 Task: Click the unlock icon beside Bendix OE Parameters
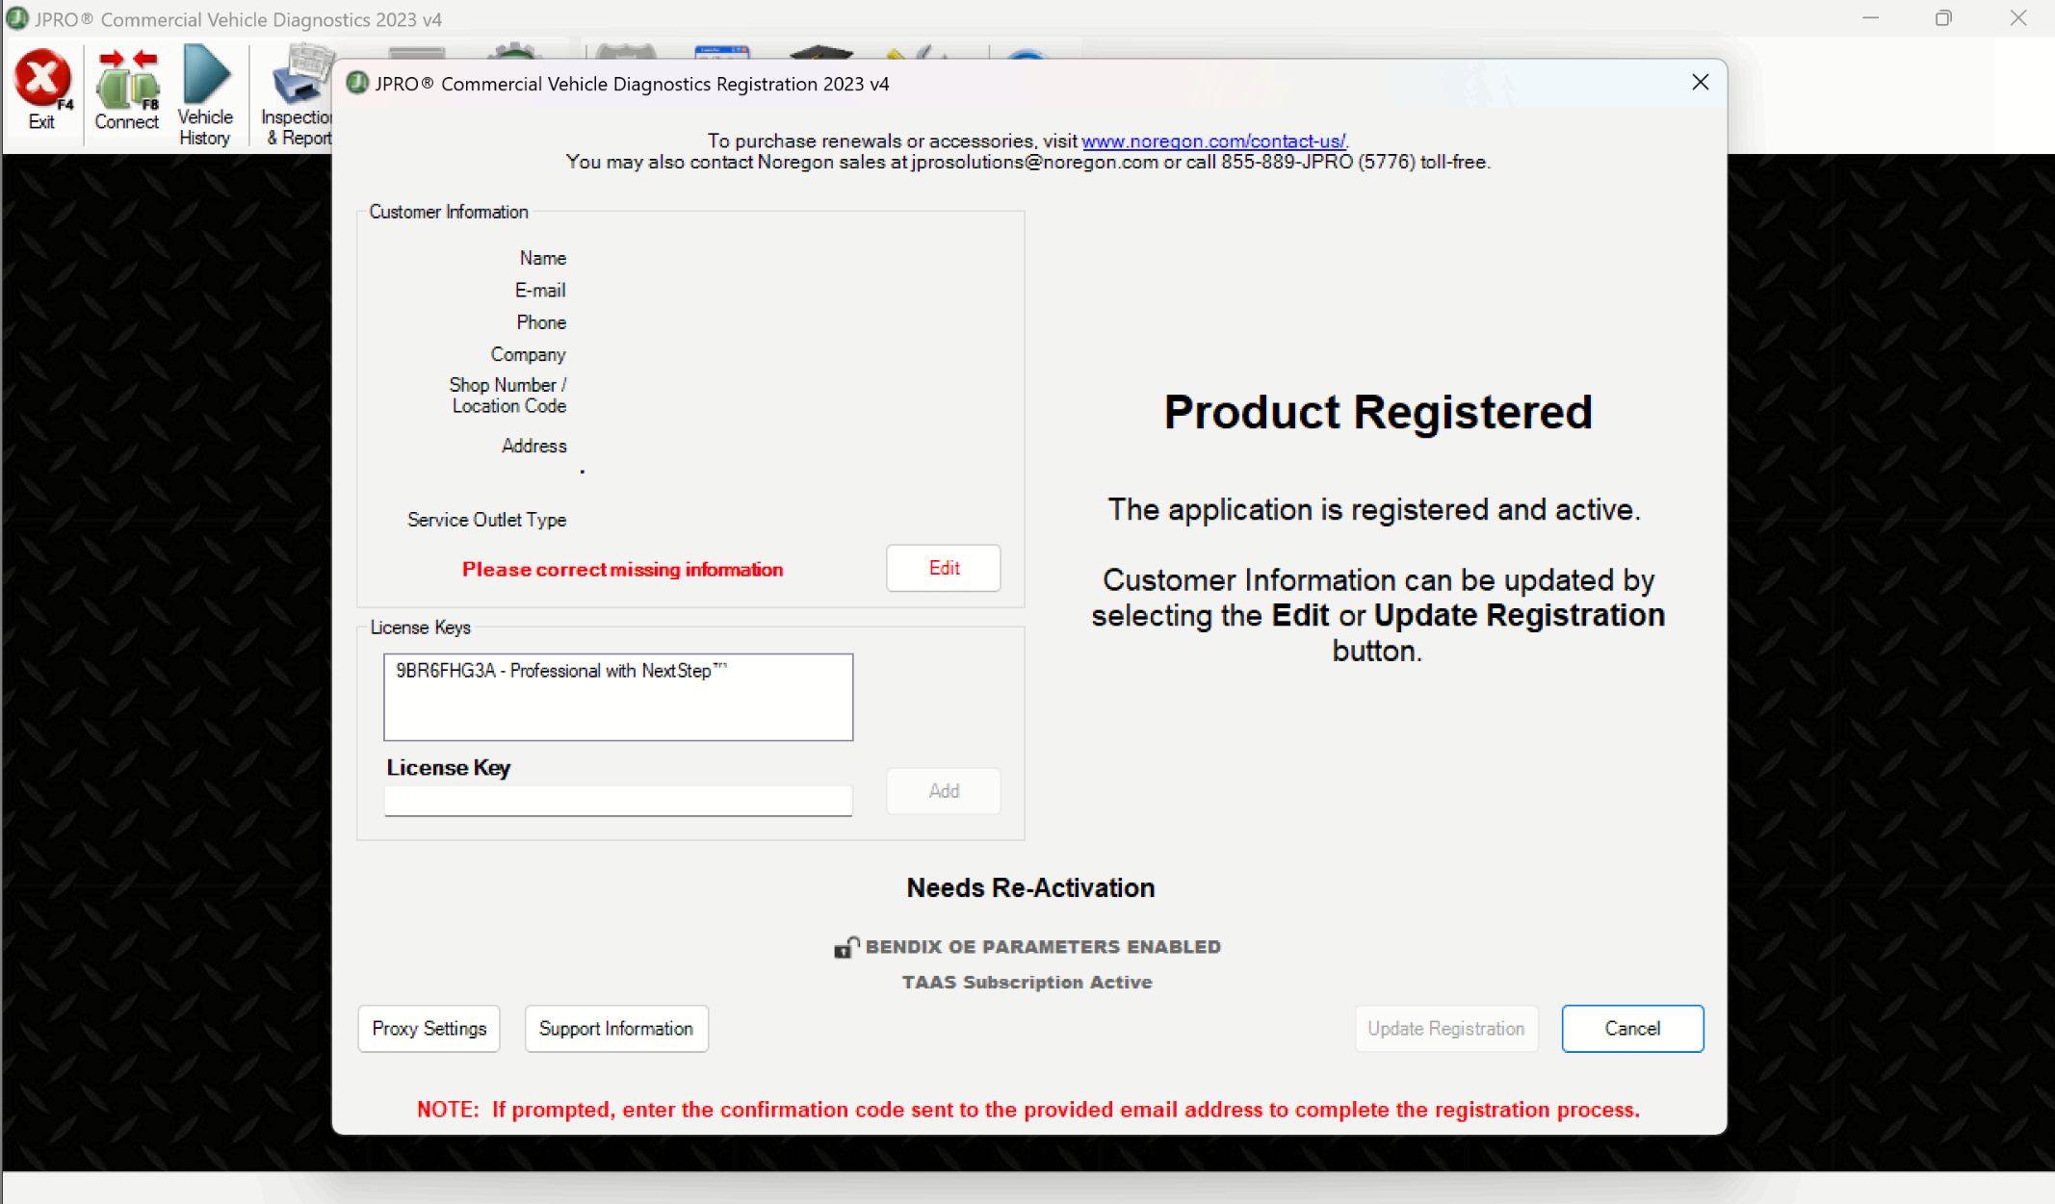[x=846, y=947]
